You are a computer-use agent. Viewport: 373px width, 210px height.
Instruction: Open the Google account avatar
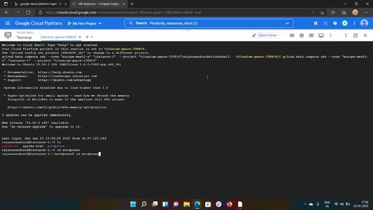364,23
